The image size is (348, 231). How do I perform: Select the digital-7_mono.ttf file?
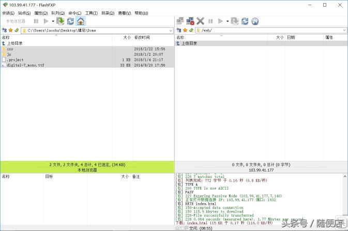coord(87,65)
